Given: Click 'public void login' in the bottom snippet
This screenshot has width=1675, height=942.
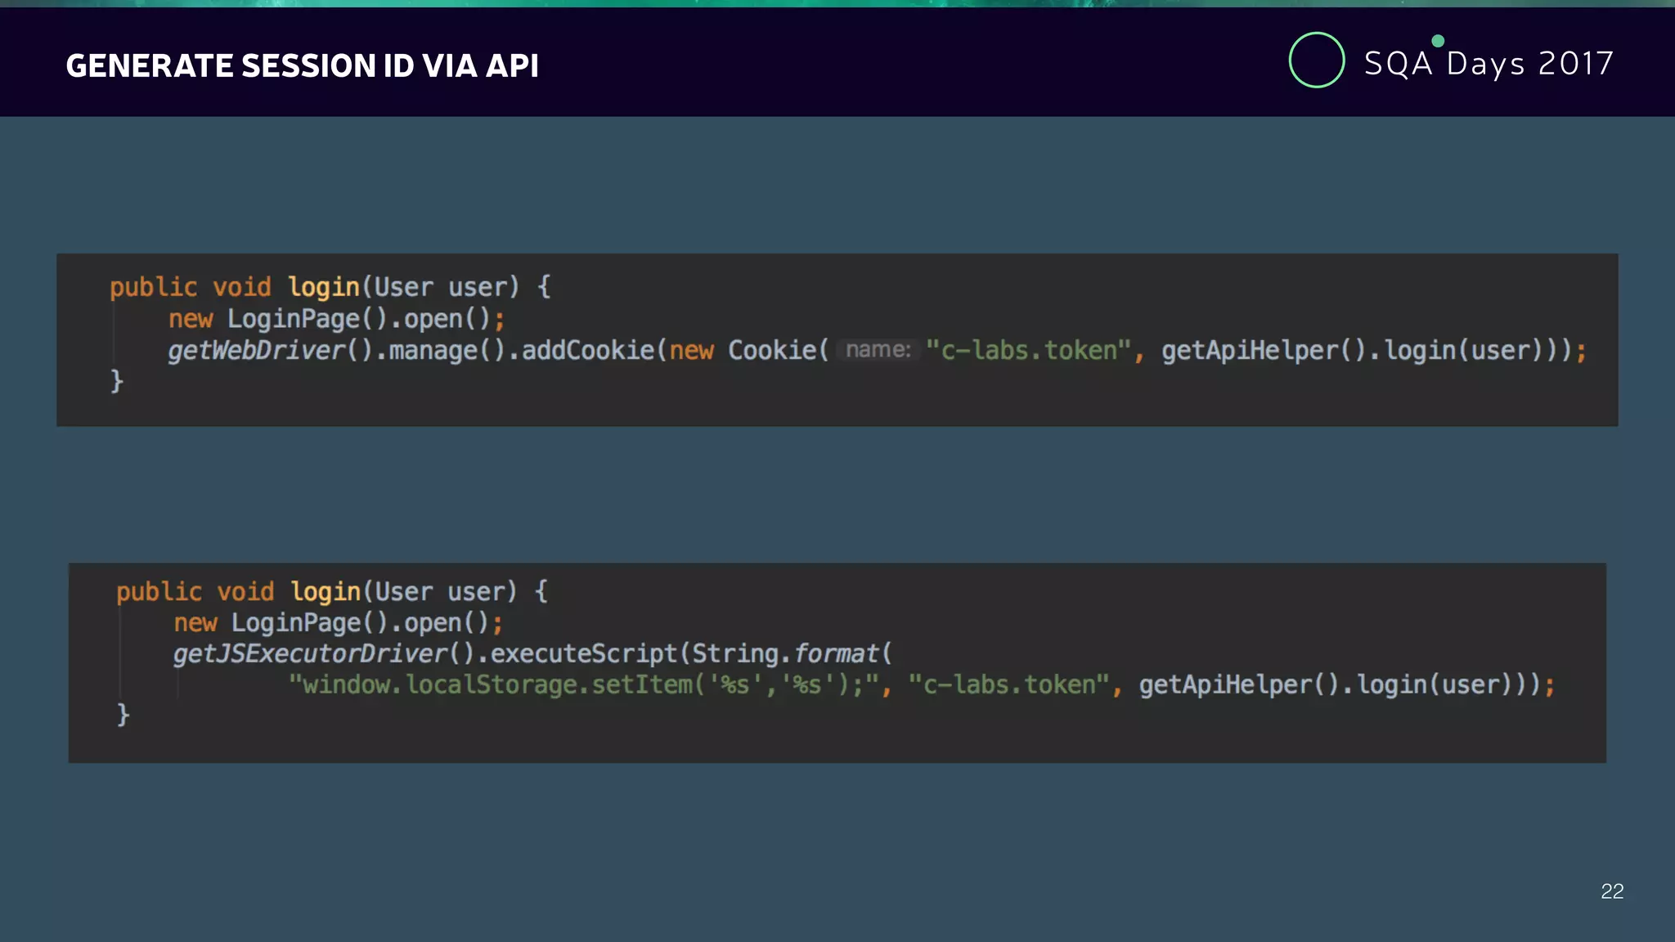Looking at the screenshot, I should click(238, 591).
